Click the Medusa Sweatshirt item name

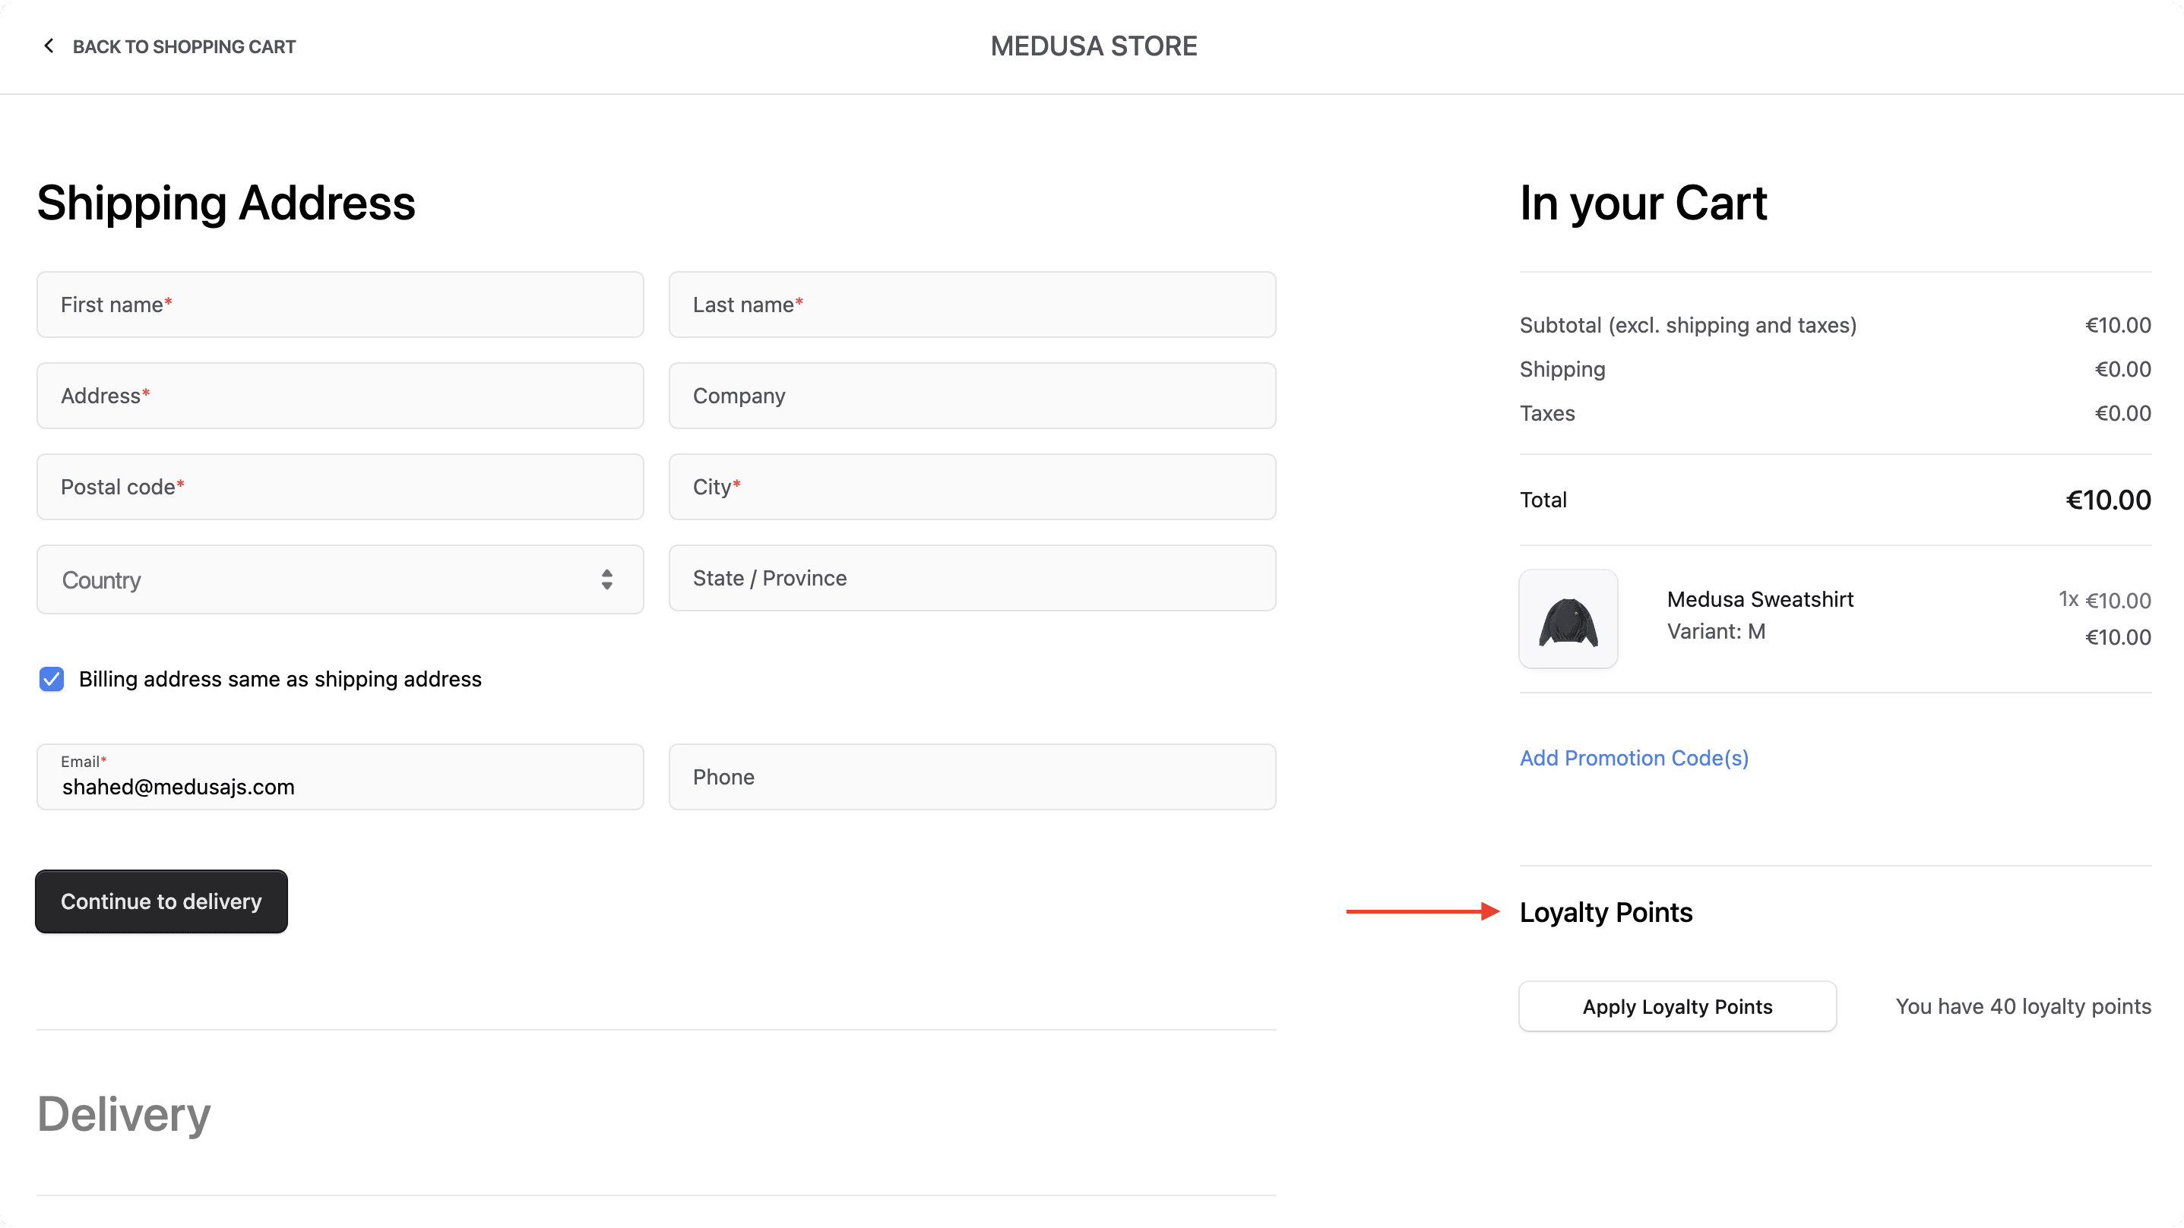(1759, 599)
